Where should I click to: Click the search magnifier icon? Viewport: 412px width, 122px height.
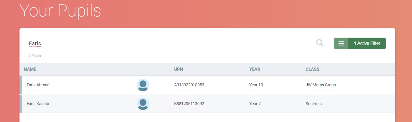[x=320, y=43]
